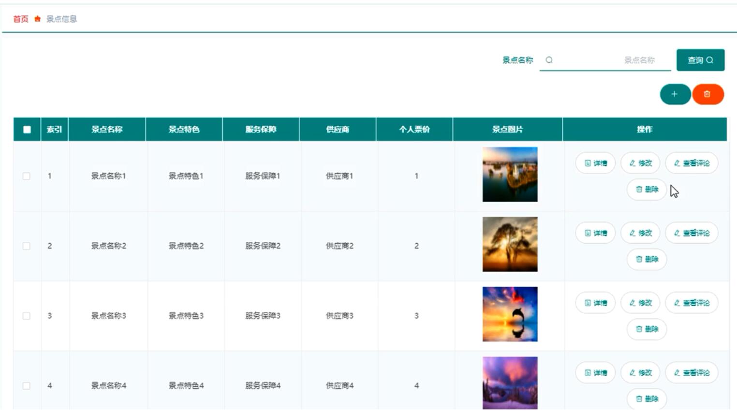Go to 首页 breadcrumb link
This screenshot has height=412, width=737.
tap(21, 19)
